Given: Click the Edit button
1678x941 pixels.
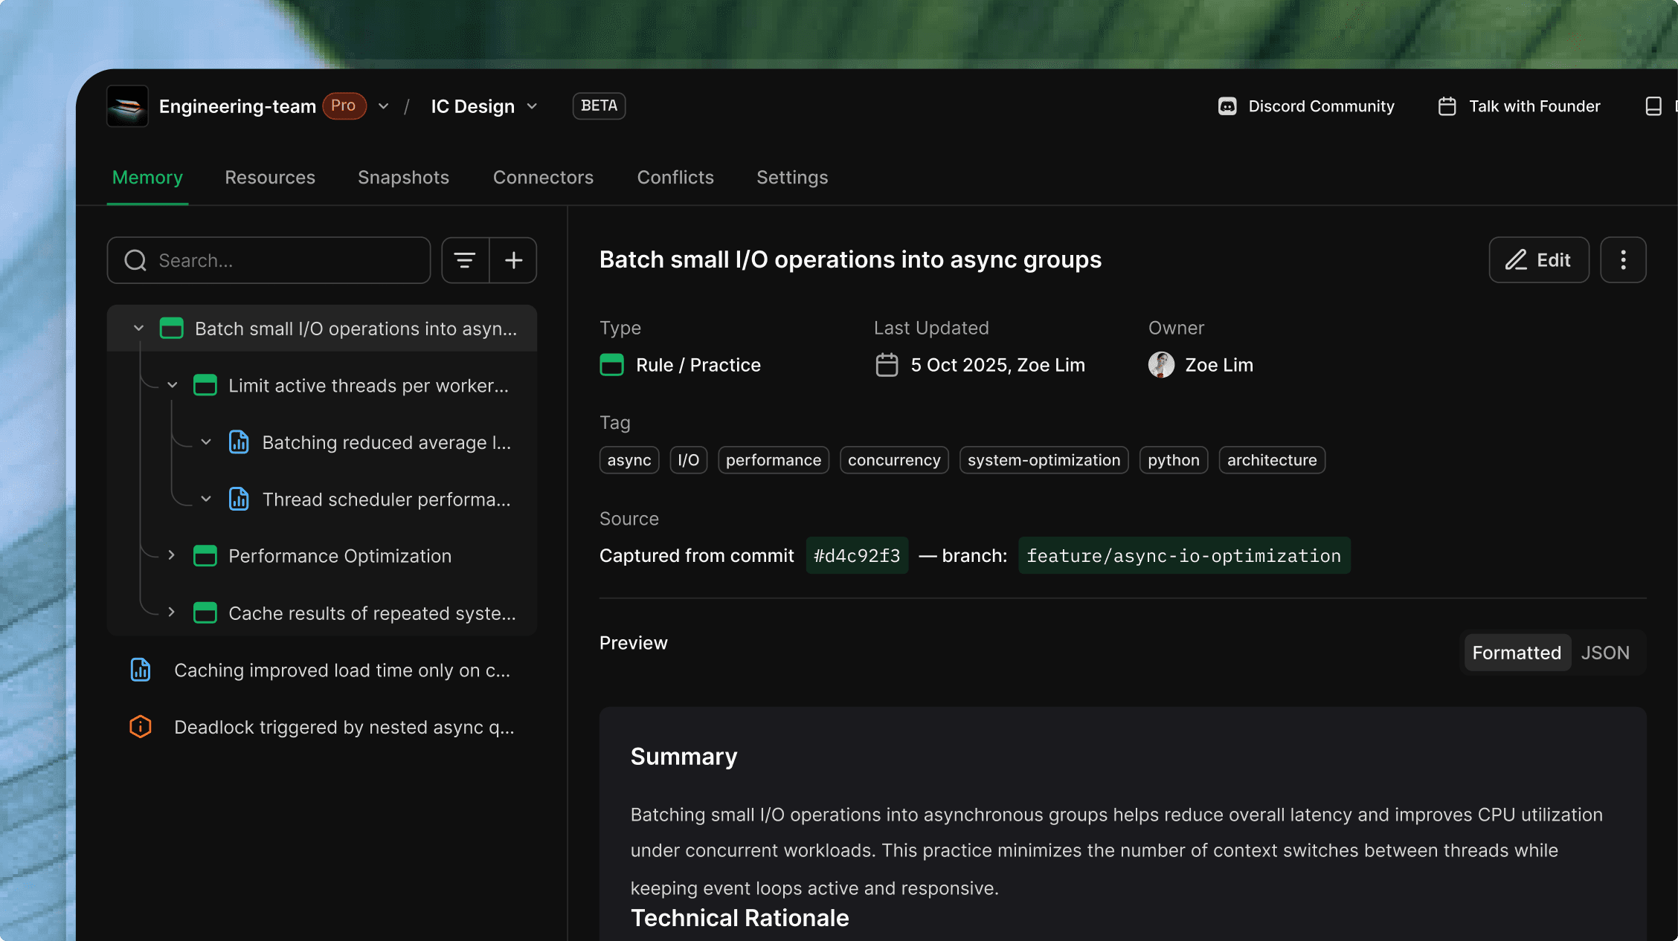Looking at the screenshot, I should click(x=1538, y=260).
